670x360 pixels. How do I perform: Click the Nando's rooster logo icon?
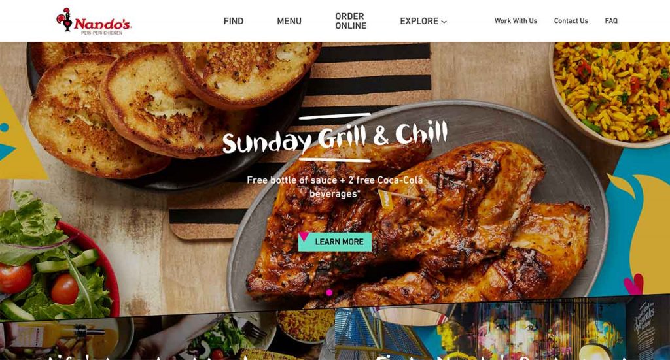pyautogui.click(x=65, y=20)
